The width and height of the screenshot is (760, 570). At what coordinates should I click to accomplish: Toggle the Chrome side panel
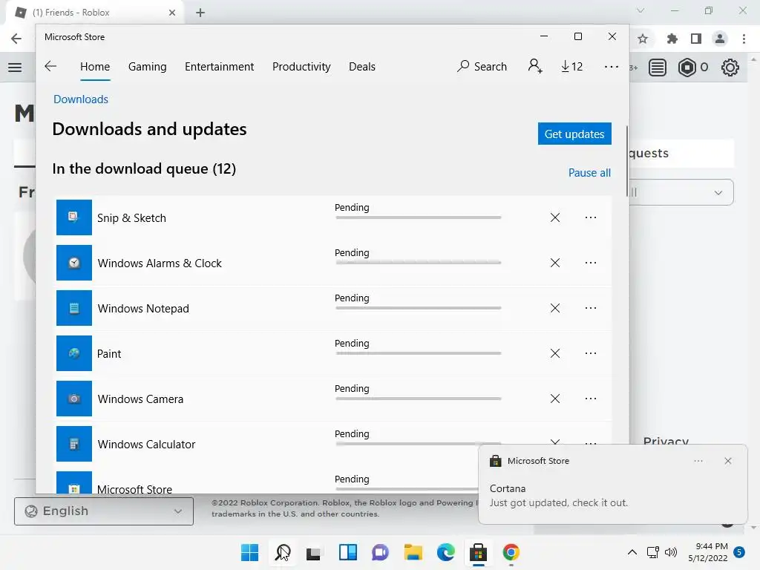696,39
